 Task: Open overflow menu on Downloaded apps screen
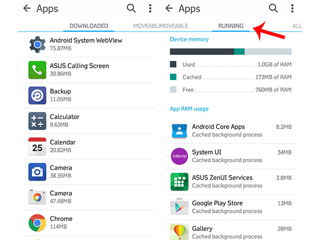click(x=150, y=9)
